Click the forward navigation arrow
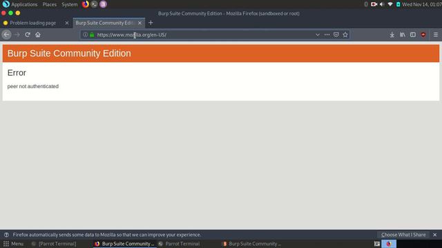442x248 pixels. [x=17, y=34]
